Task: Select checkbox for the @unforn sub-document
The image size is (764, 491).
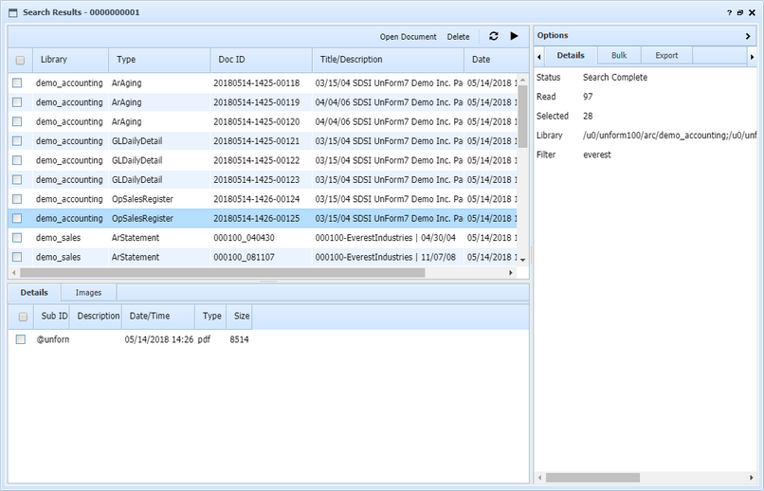Action: point(21,339)
